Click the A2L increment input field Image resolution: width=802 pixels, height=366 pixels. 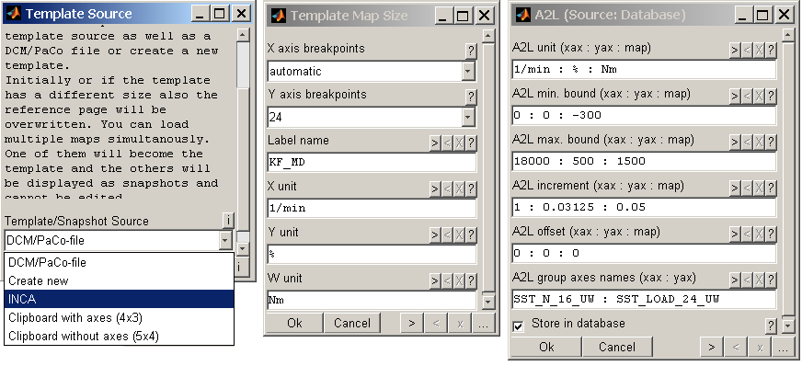click(645, 208)
